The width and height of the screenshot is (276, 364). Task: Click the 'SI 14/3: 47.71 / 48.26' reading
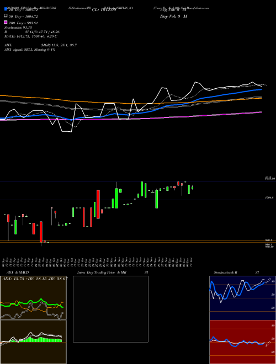(x=42, y=32)
